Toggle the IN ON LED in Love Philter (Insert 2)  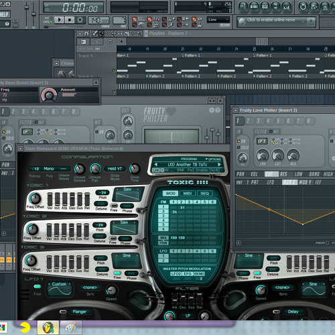pyautogui.click(x=239, y=141)
